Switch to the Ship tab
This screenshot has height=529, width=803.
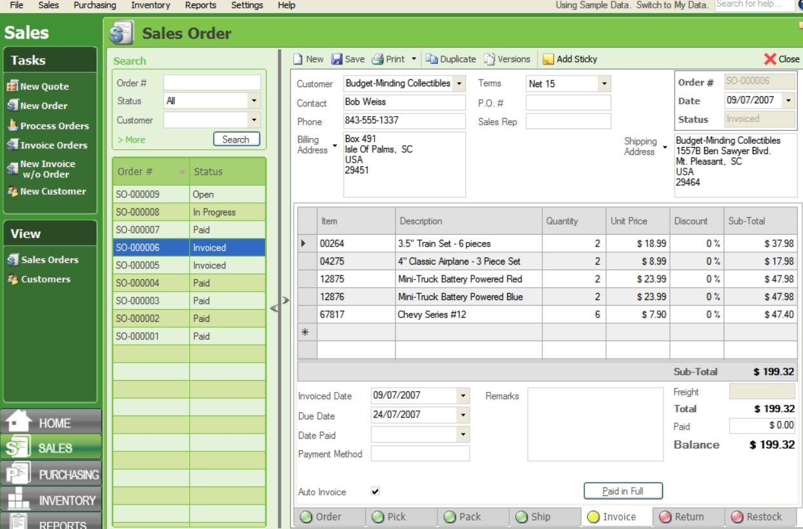(x=545, y=517)
